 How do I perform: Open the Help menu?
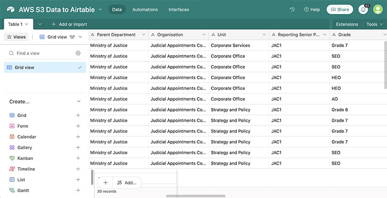coord(312,10)
